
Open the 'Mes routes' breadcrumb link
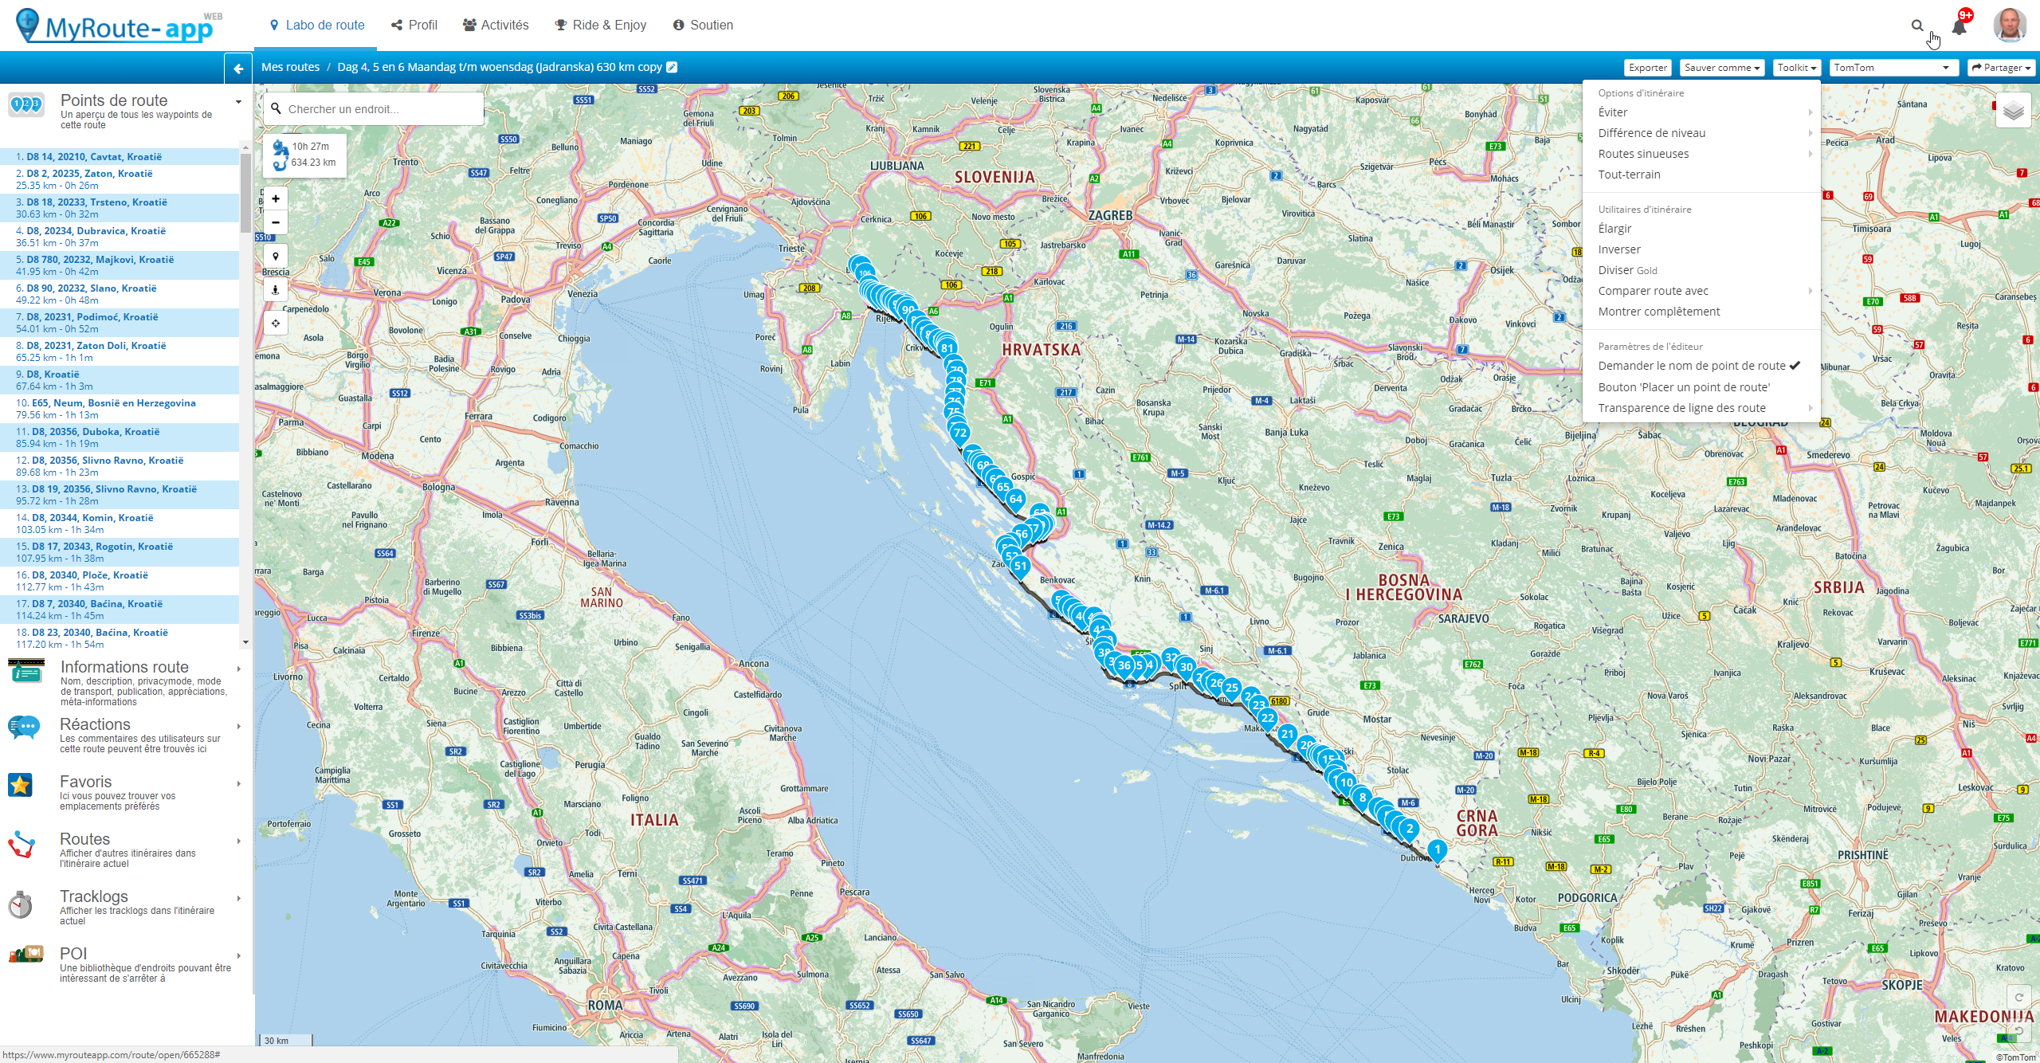click(290, 67)
